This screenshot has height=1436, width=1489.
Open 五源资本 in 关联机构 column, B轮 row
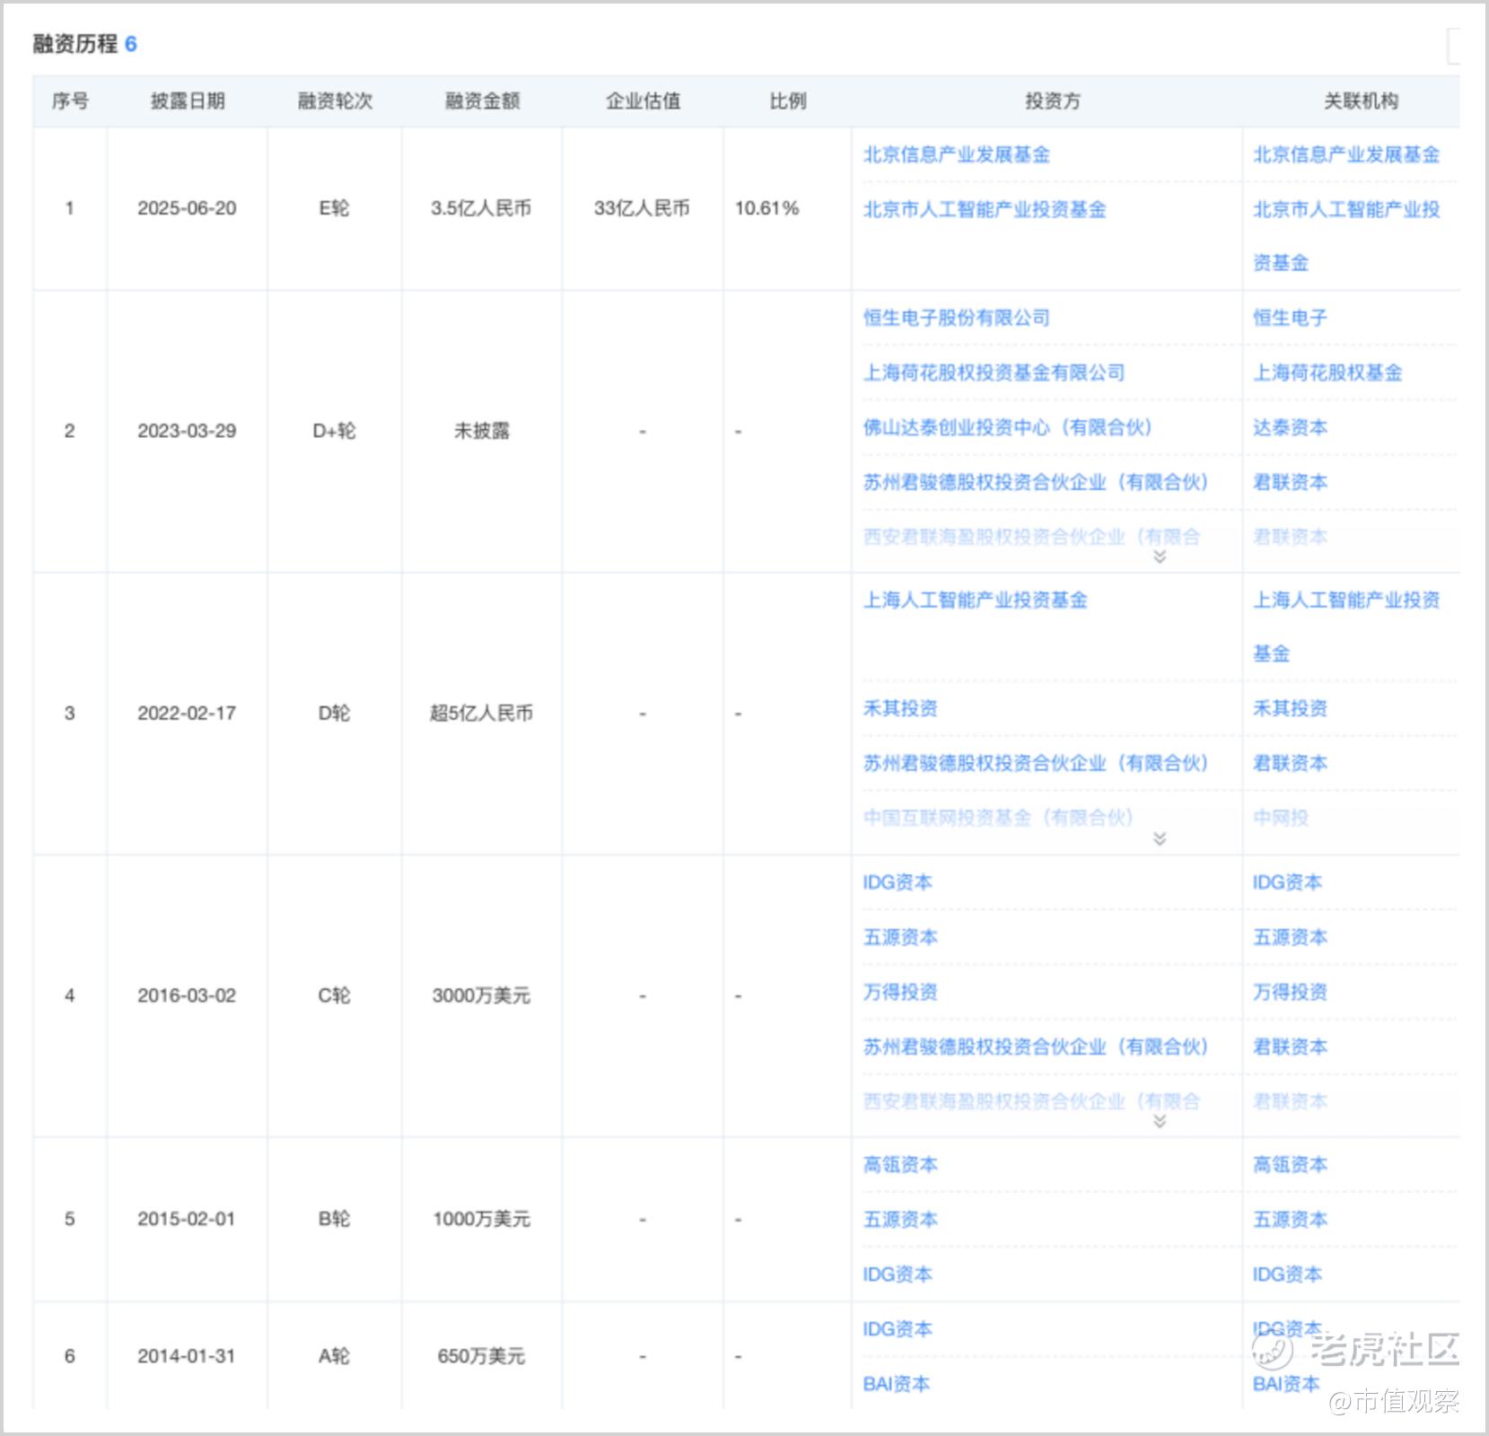click(x=1290, y=1220)
